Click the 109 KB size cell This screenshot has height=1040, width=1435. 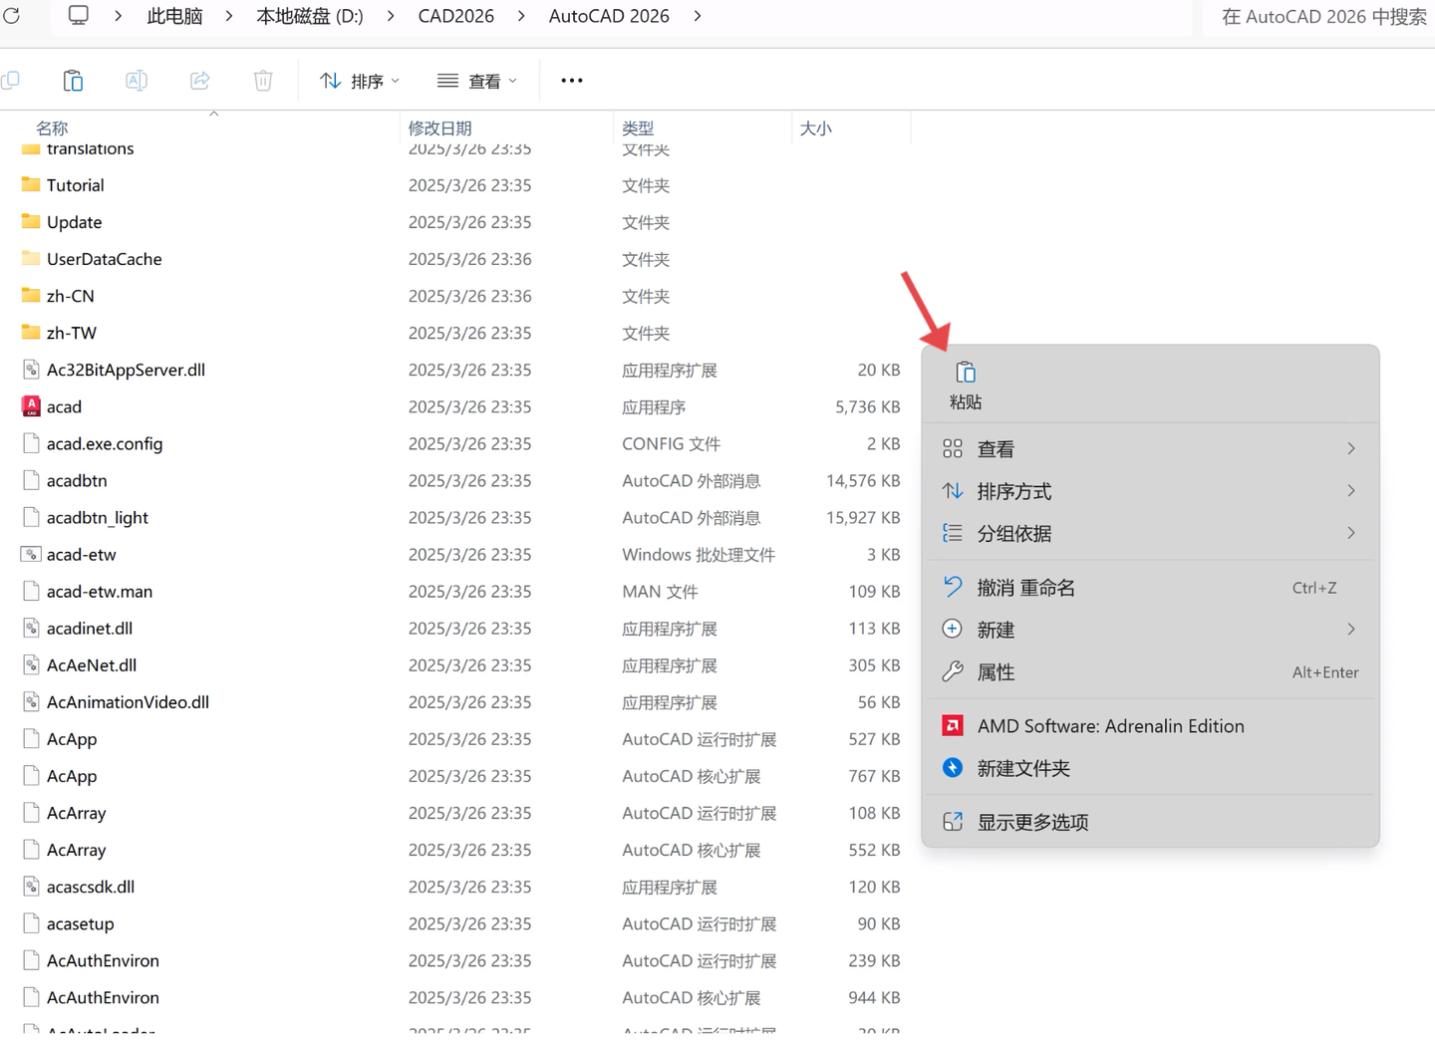point(874,591)
